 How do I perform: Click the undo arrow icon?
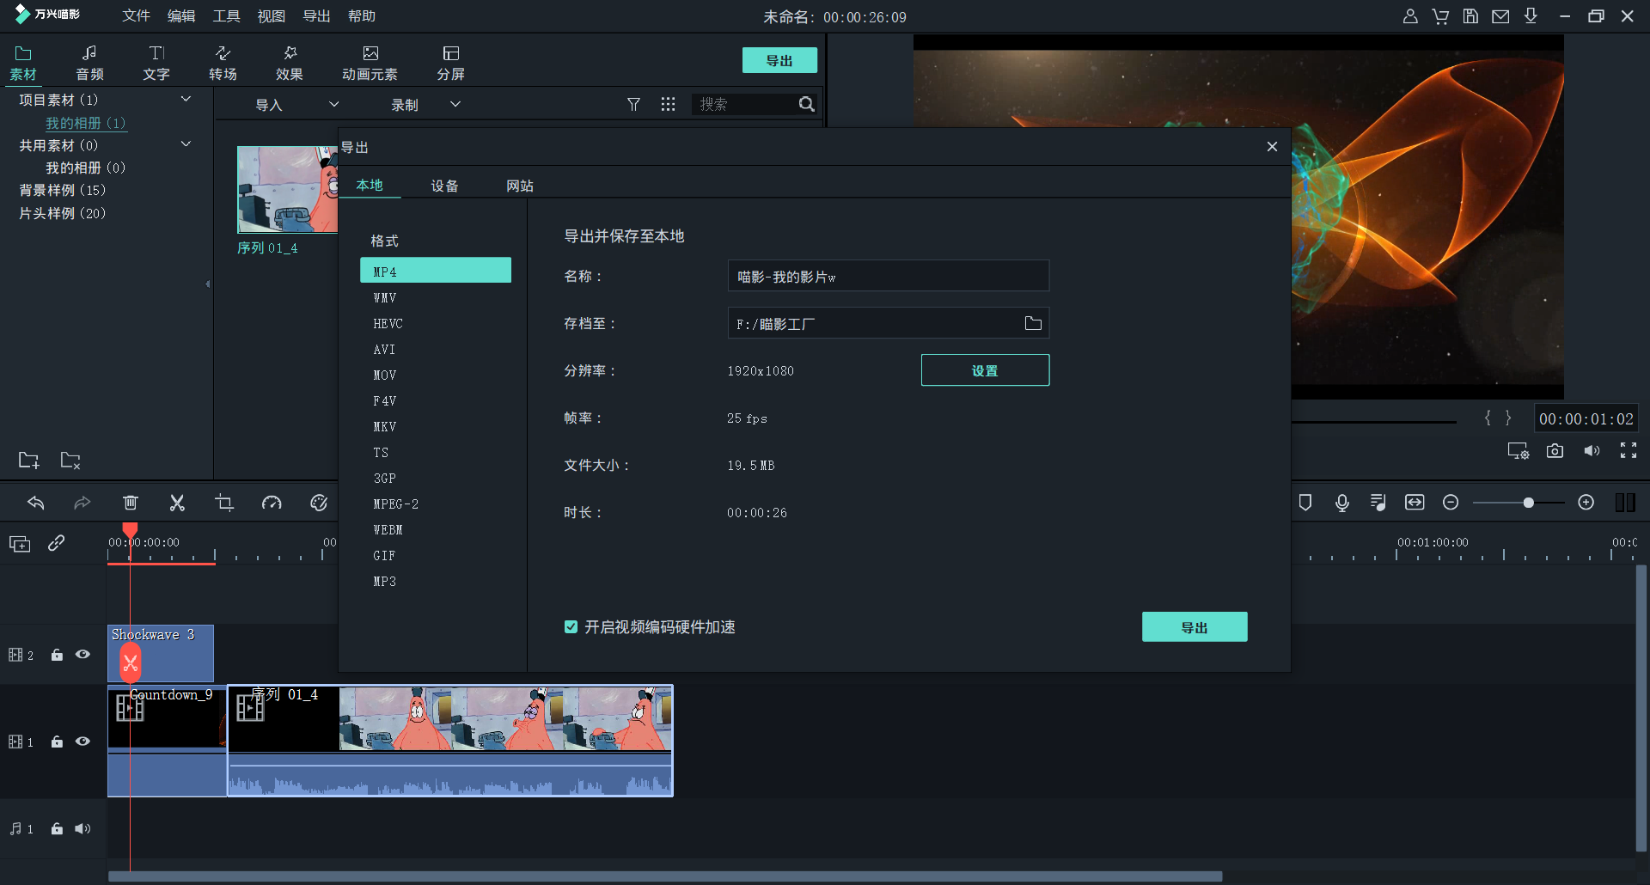[36, 504]
